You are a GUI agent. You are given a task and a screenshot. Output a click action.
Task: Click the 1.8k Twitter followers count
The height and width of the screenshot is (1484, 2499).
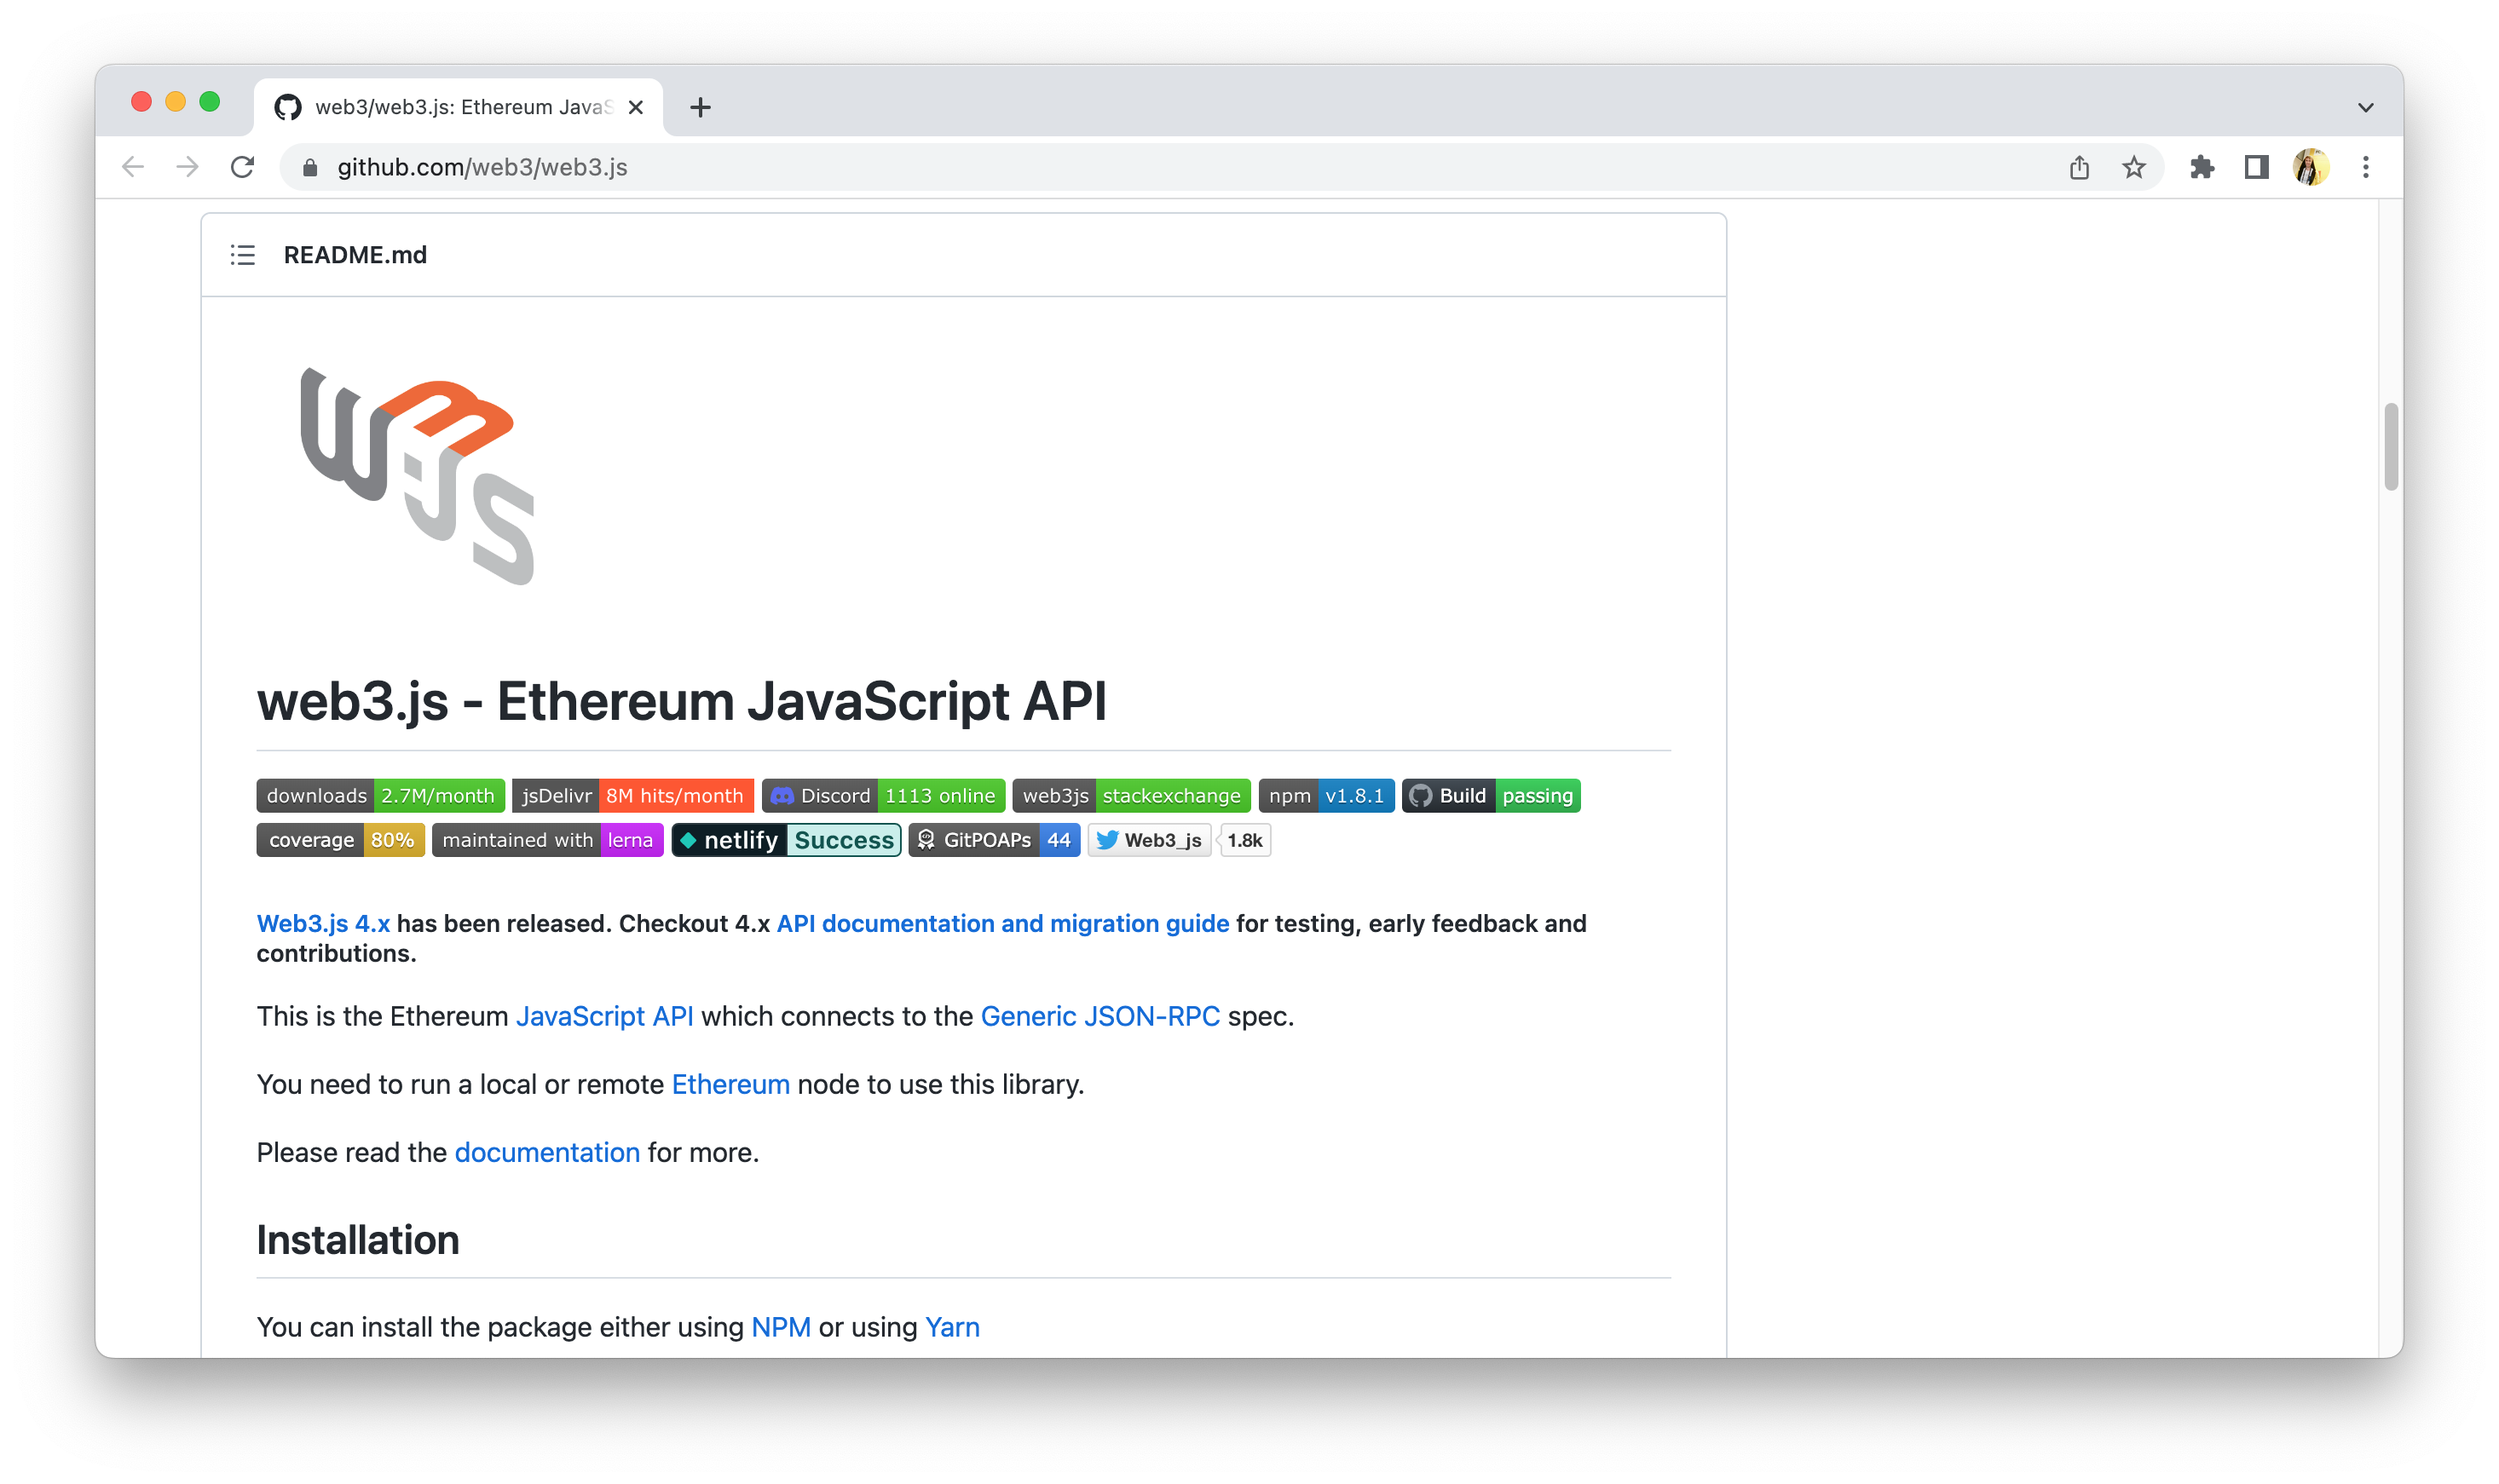pyautogui.click(x=1244, y=840)
